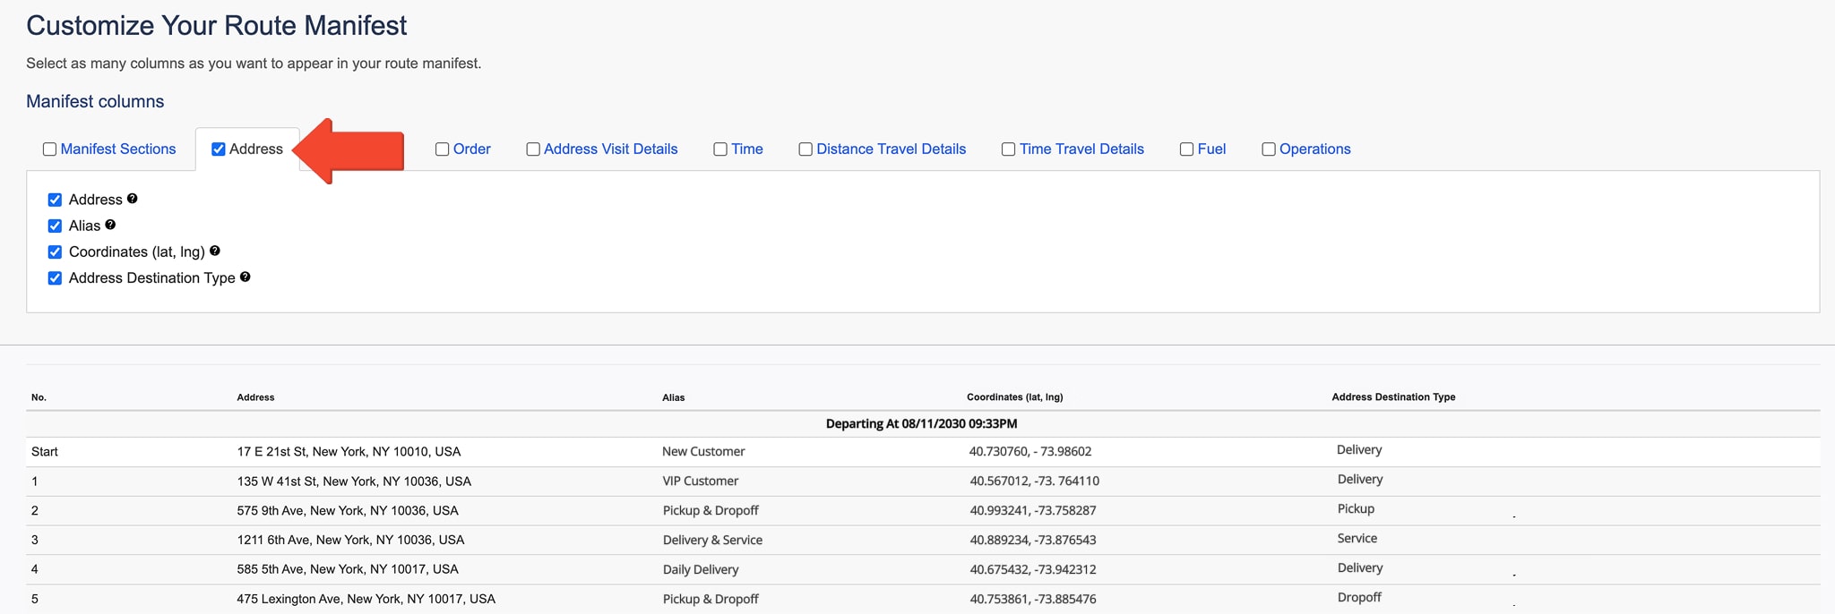Click coordinates 40.730760, - 73.98602

1030,452
